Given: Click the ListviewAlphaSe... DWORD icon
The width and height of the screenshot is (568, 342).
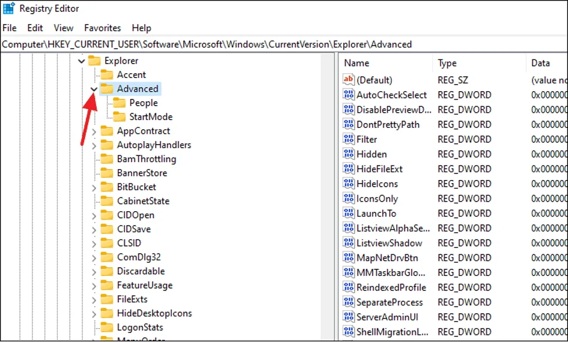Looking at the screenshot, I should (349, 228).
